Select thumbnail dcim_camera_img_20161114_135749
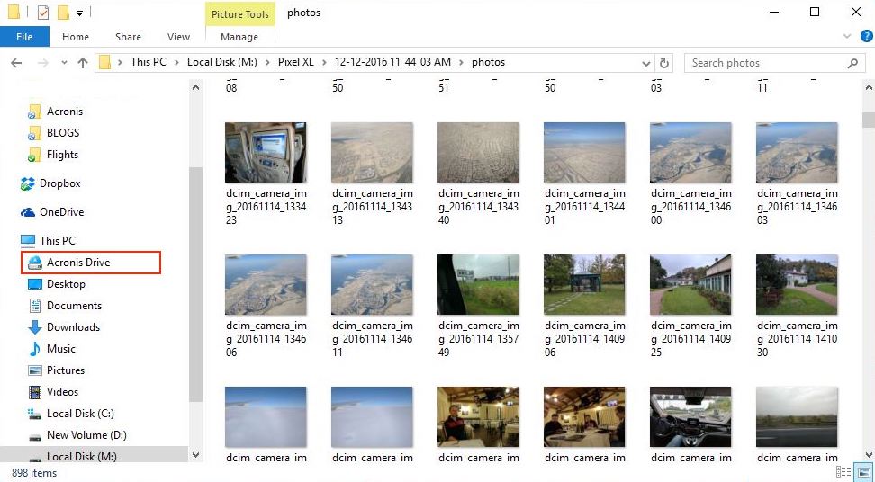The height and width of the screenshot is (482, 875). pyautogui.click(x=478, y=306)
